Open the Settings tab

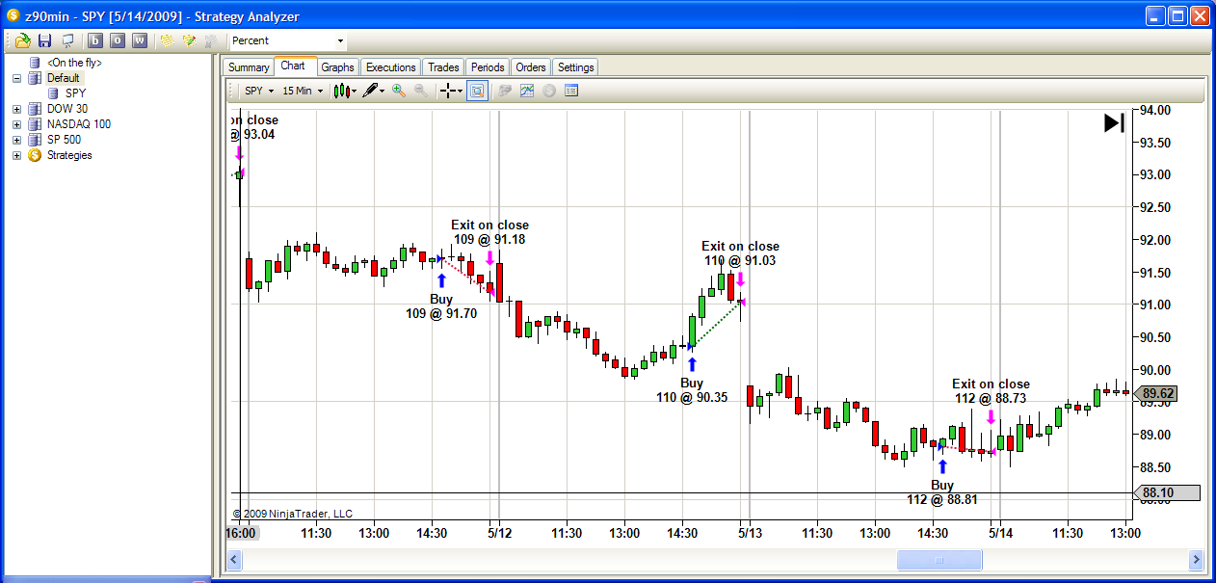(576, 67)
